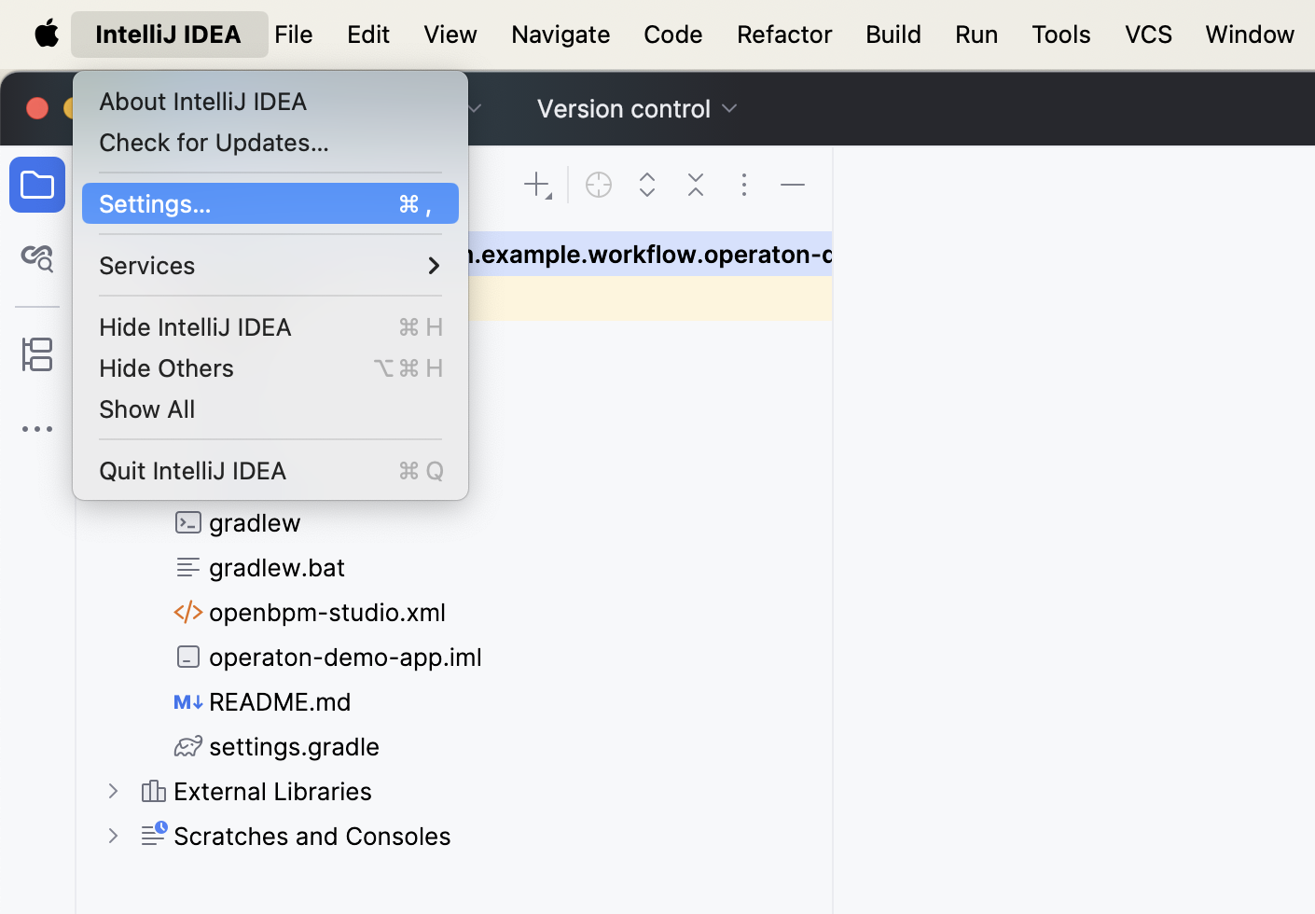This screenshot has width=1315, height=914.
Task: Open the project view vertical-dots options menu
Action: click(744, 185)
